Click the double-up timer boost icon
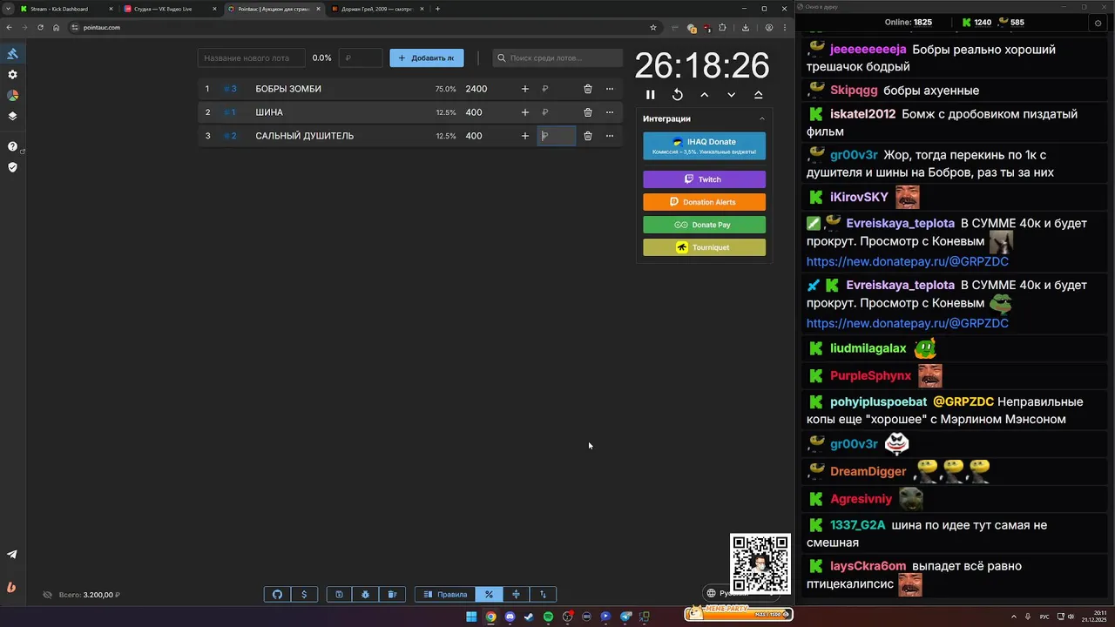The width and height of the screenshot is (1115, 627). tap(758, 95)
